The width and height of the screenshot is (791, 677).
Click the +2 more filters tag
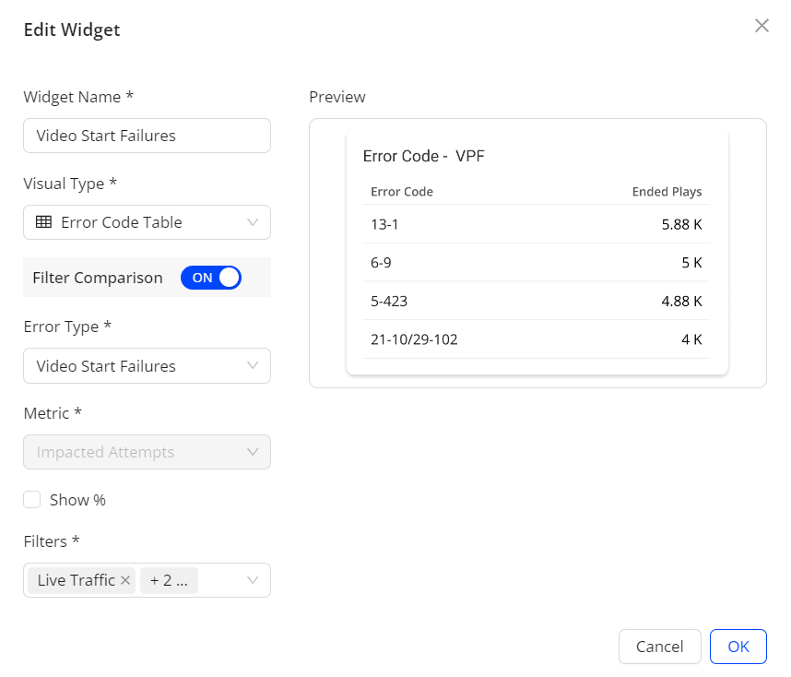[x=169, y=580]
